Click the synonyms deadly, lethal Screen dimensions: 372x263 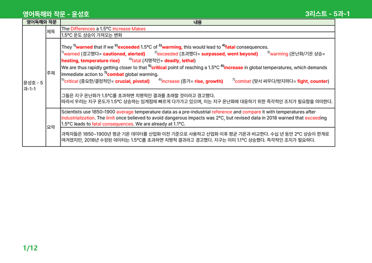tap(179, 61)
